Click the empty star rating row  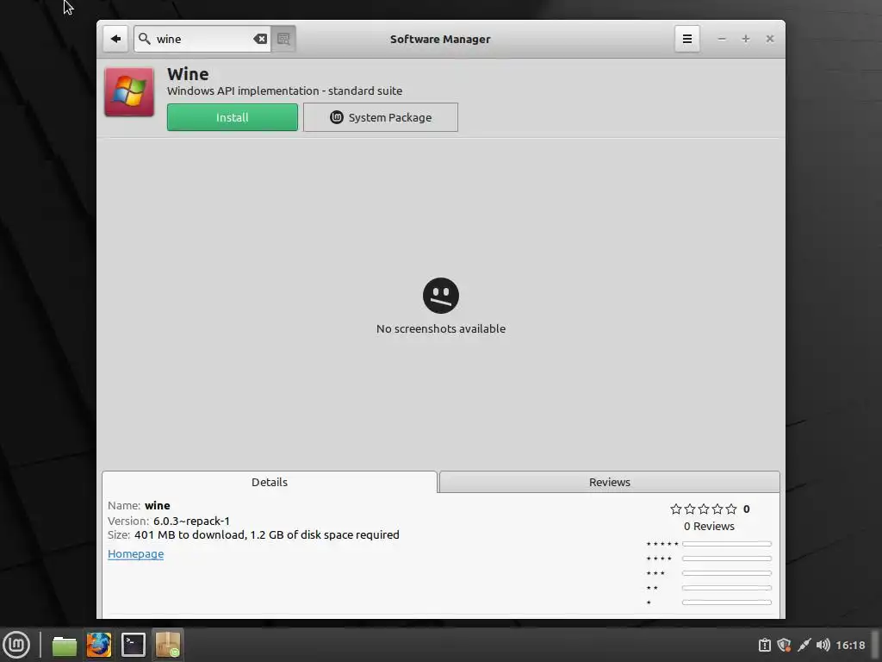[703, 509]
